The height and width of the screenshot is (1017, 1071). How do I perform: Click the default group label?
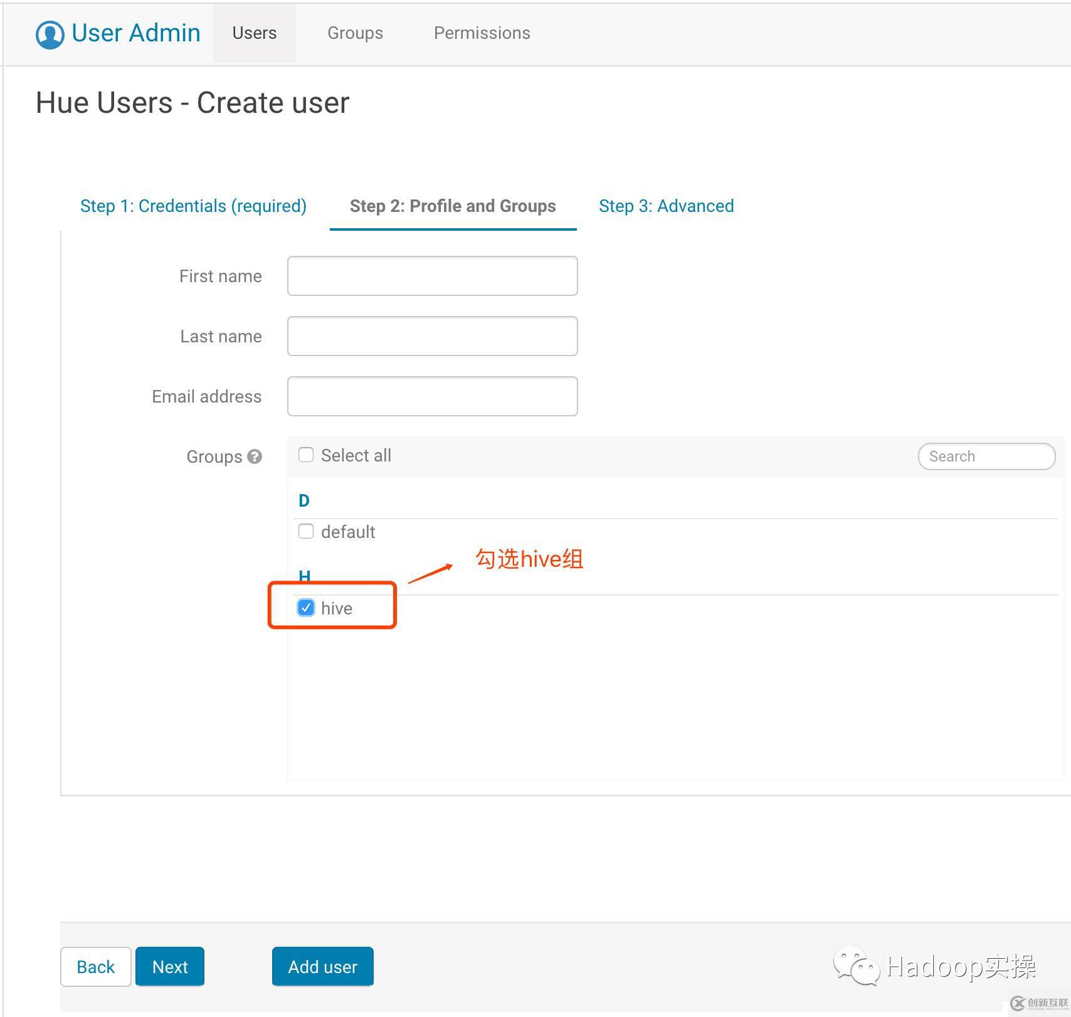click(x=348, y=532)
